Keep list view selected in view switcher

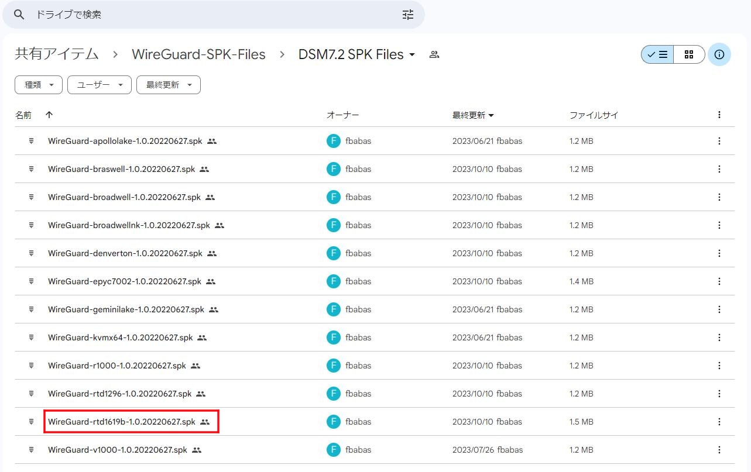tap(657, 54)
